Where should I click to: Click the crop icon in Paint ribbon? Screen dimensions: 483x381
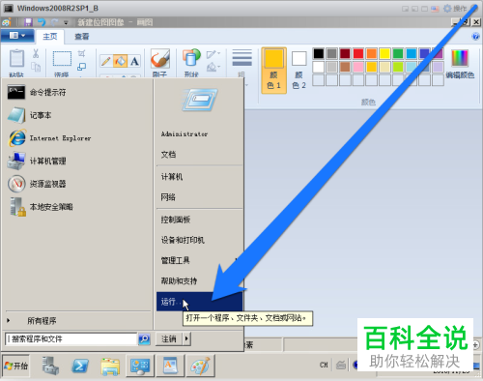82,53
